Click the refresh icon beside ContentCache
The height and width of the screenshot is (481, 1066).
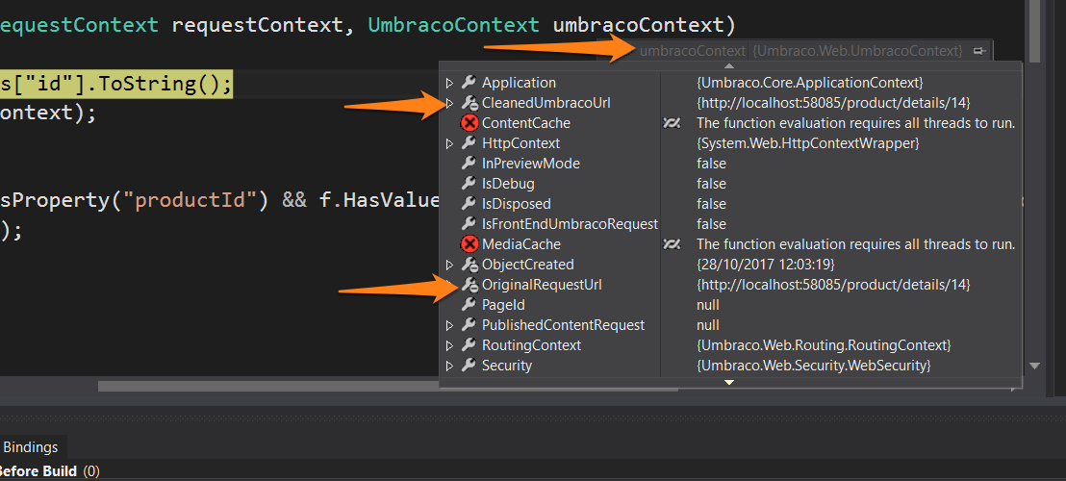click(x=673, y=123)
